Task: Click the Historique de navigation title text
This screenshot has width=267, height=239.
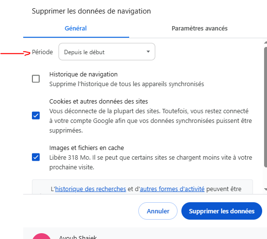Action: pyautogui.click(x=83, y=75)
